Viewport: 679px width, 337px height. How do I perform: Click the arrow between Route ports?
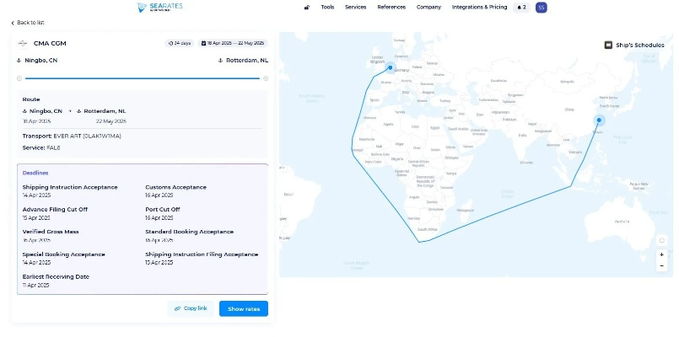(70, 111)
